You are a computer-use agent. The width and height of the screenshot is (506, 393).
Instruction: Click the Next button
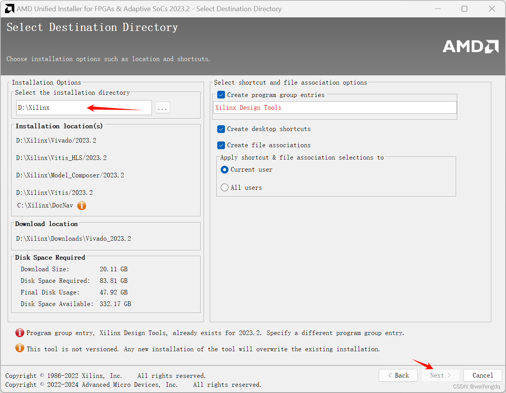[440, 375]
